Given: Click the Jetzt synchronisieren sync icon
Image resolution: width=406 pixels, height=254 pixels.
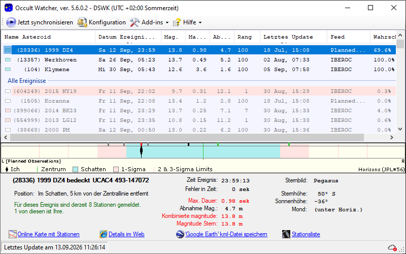Looking at the screenshot, I should [11, 22].
